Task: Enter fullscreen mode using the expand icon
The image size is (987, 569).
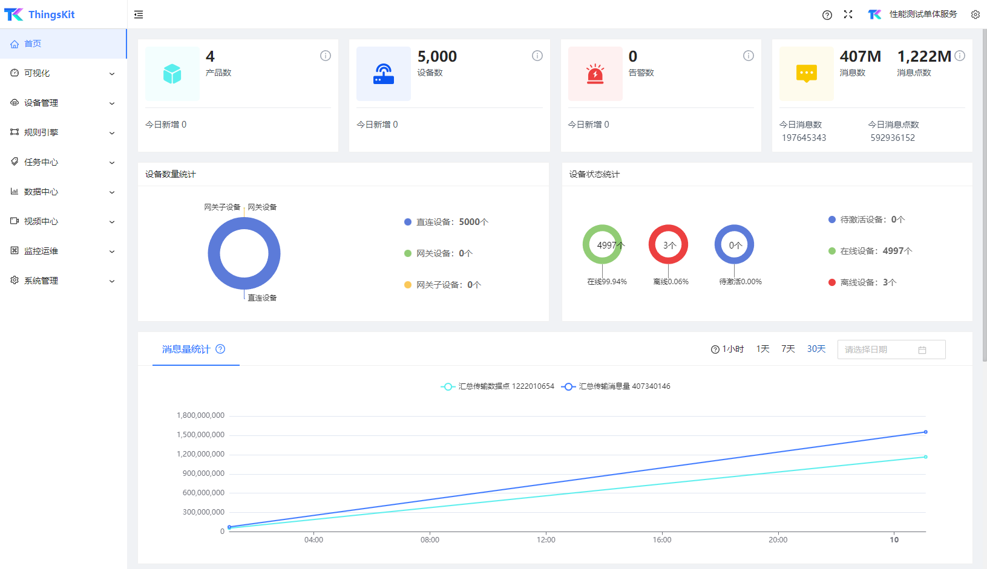Action: [848, 15]
